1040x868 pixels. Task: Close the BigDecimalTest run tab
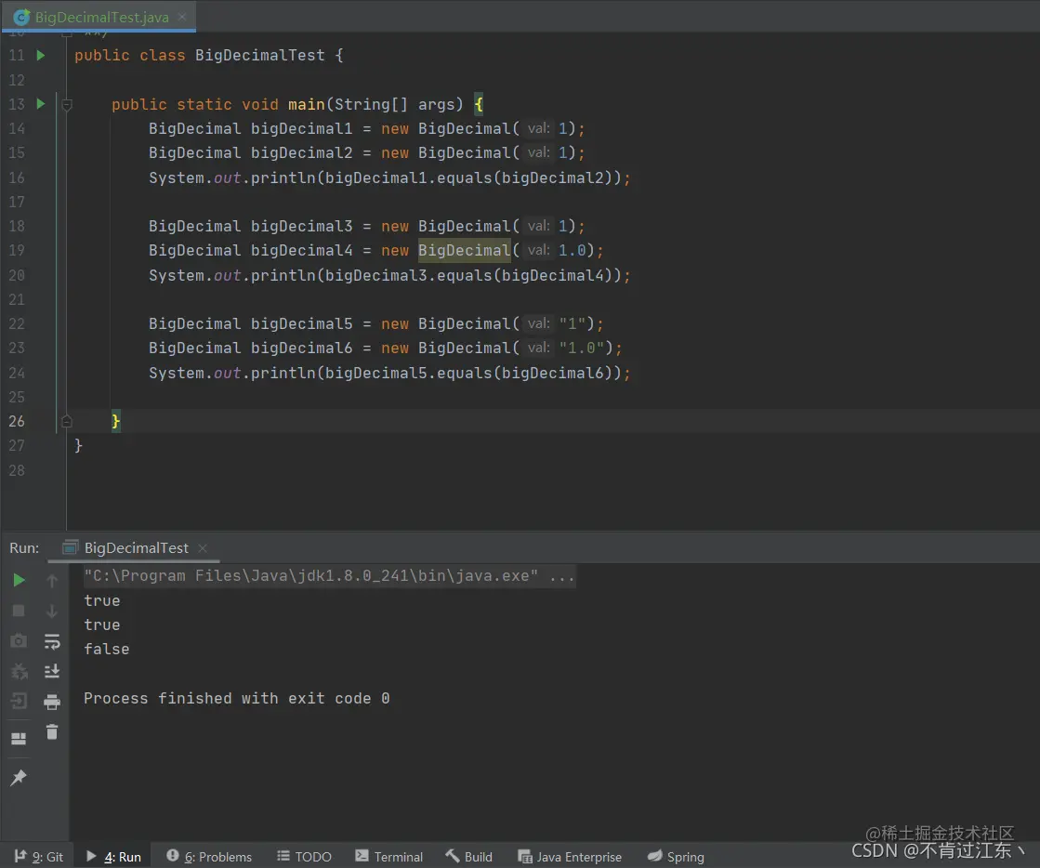[x=203, y=547]
